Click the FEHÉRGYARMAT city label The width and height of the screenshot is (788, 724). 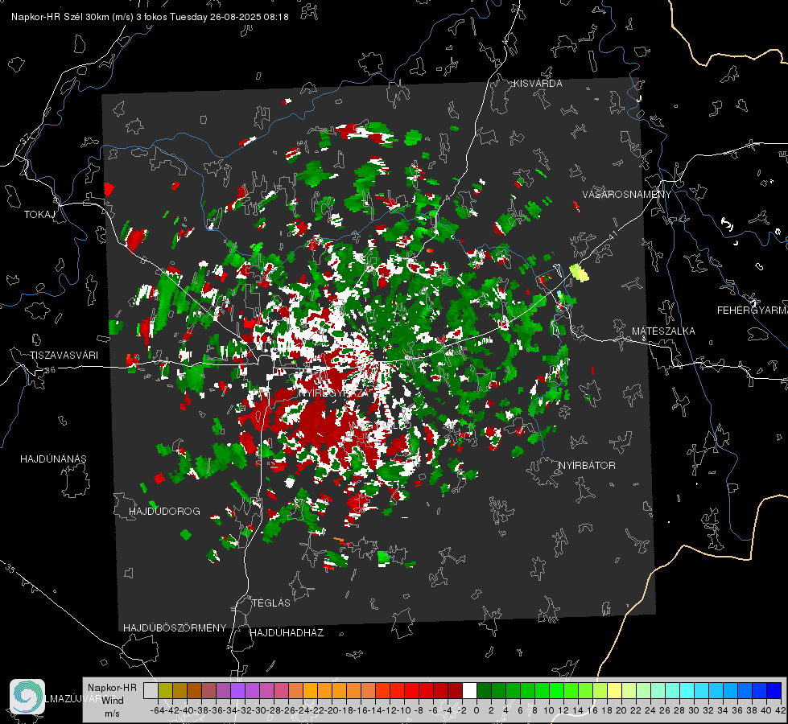pos(753,311)
